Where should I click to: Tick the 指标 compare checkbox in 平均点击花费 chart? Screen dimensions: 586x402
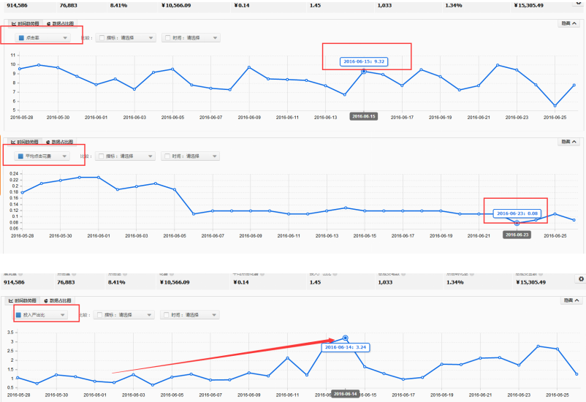tap(102, 156)
